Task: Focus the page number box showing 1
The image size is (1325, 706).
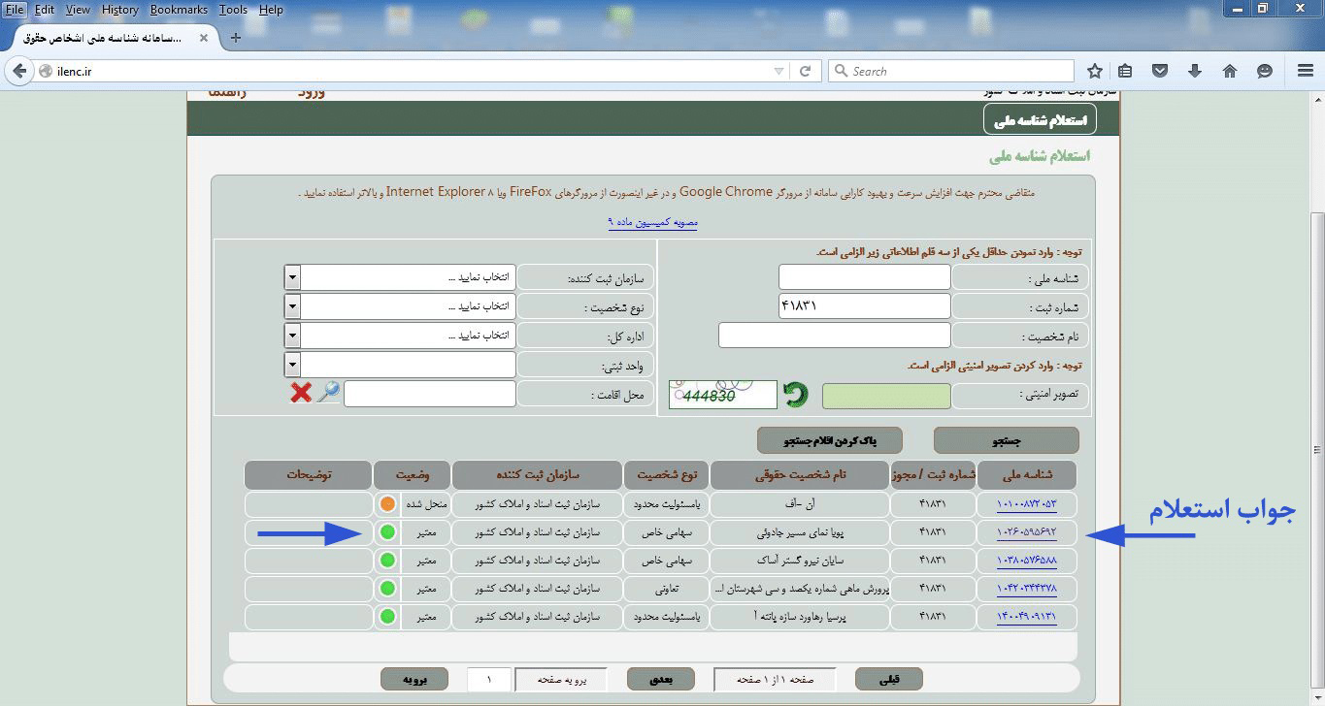Action: (488, 680)
